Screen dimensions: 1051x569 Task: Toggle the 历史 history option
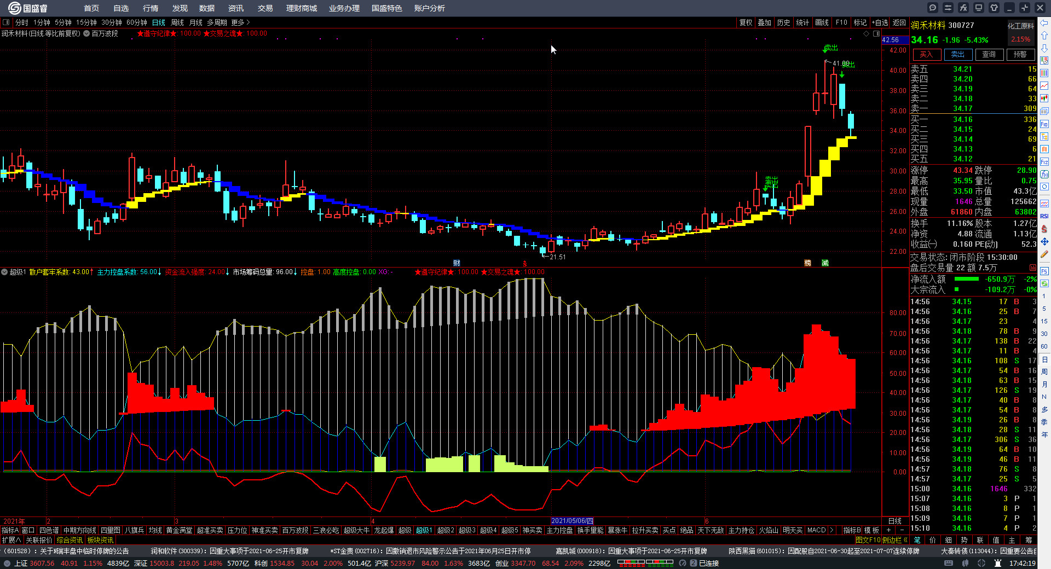pyautogui.click(x=784, y=22)
